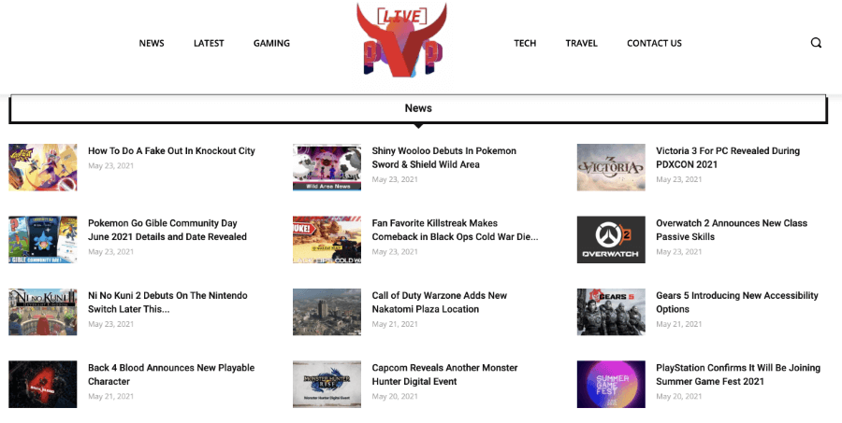Screen dimensions: 842x423
Task: Open Knockout City fake out article
Action: pyautogui.click(x=171, y=151)
